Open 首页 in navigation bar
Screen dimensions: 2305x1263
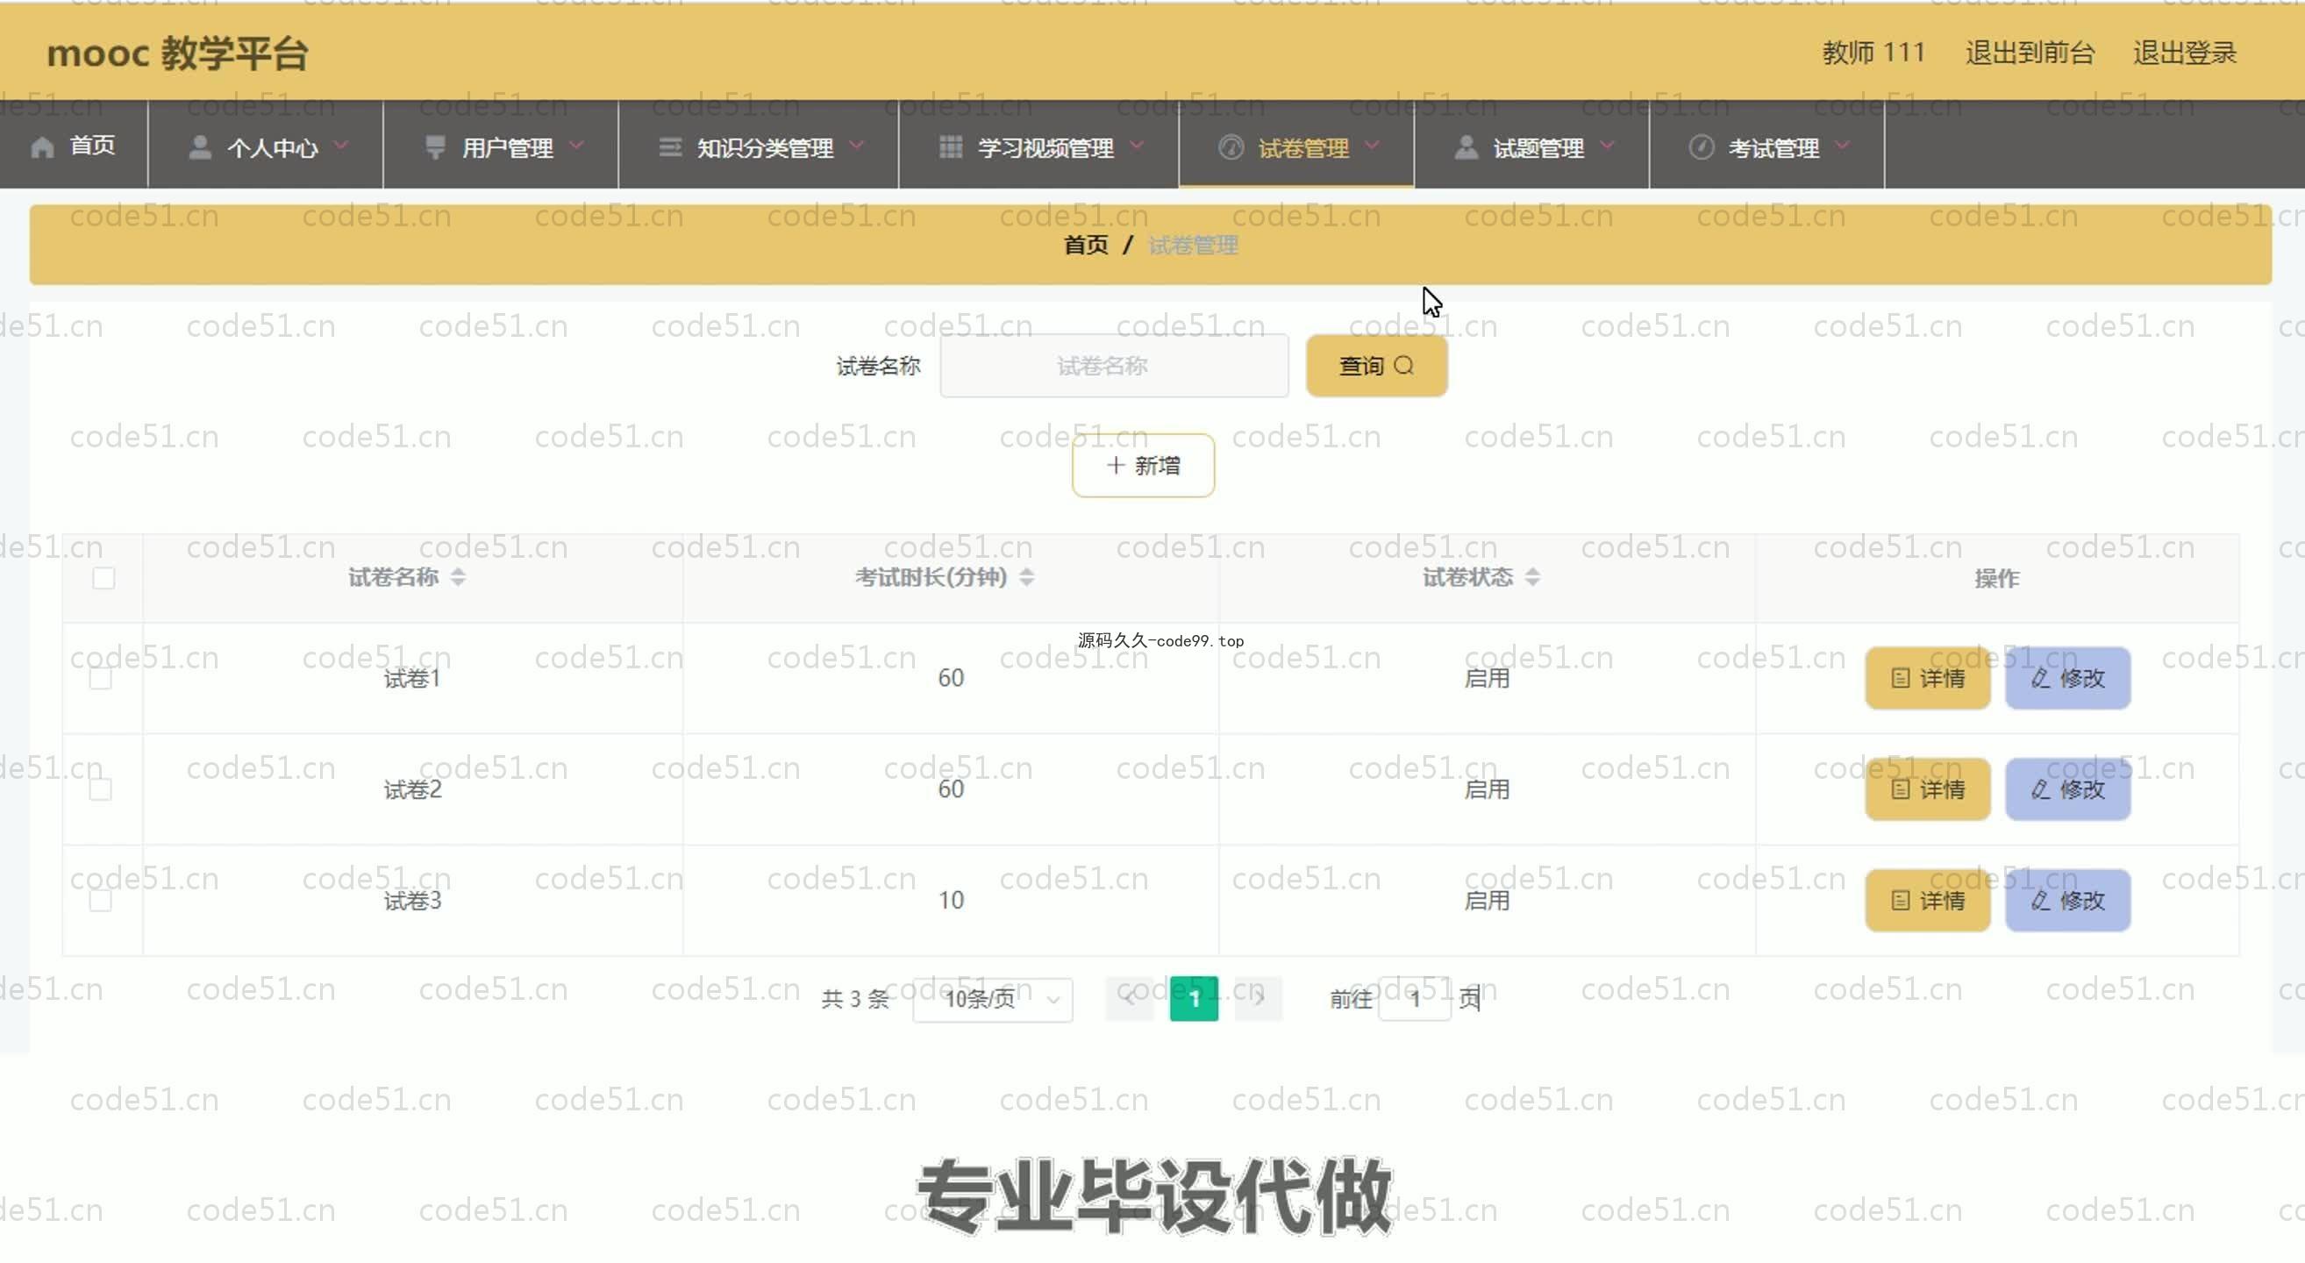tap(74, 146)
